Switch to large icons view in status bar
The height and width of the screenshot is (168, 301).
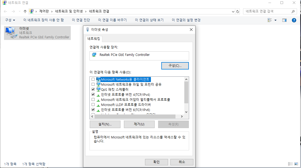click(296, 164)
